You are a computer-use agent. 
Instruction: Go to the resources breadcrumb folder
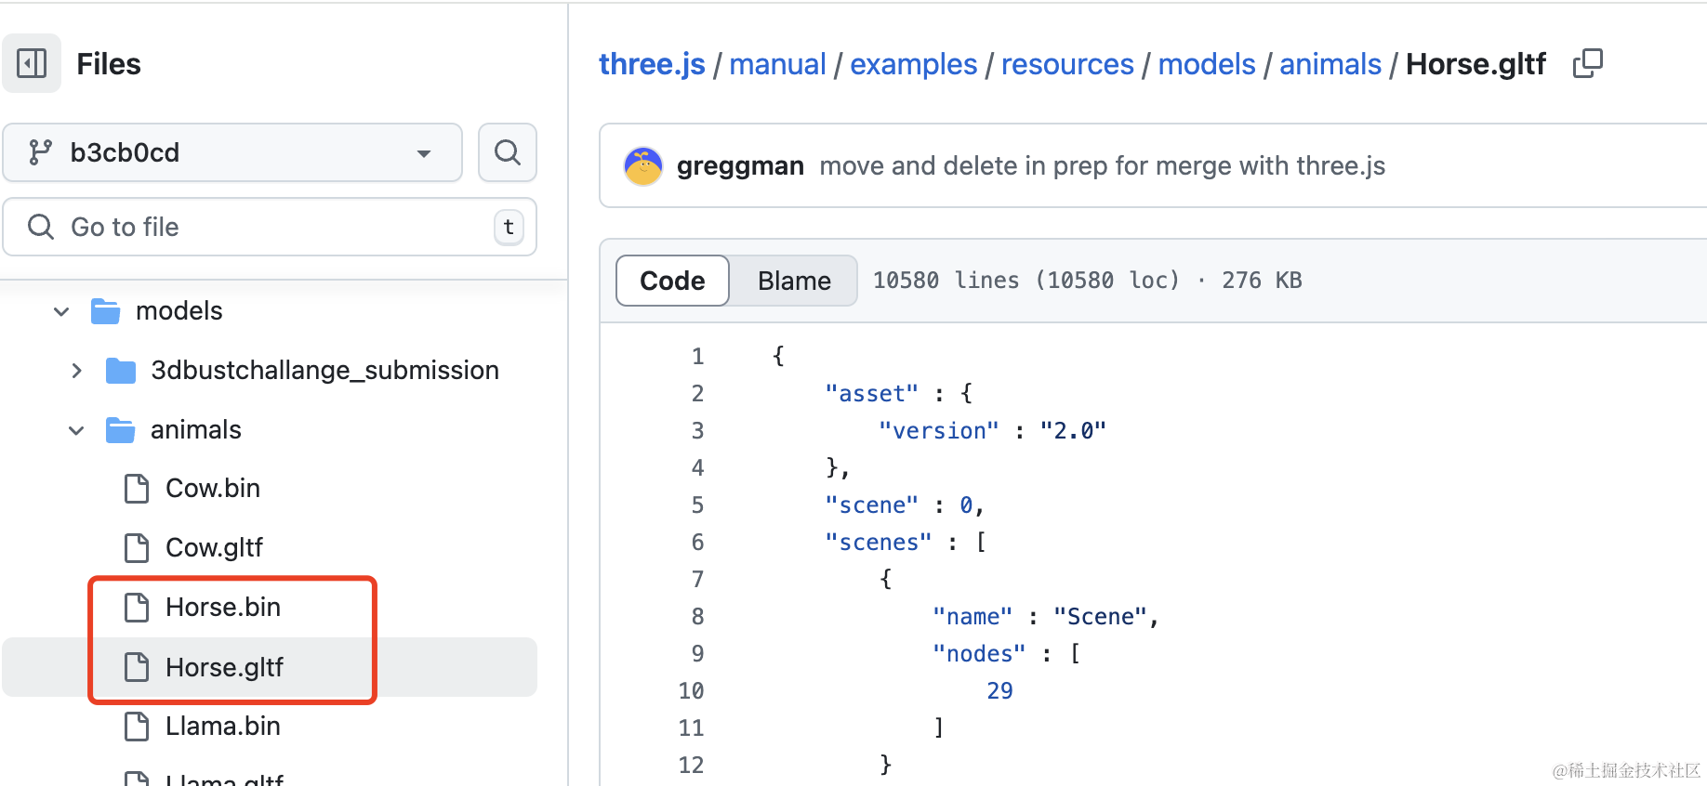[1067, 64]
